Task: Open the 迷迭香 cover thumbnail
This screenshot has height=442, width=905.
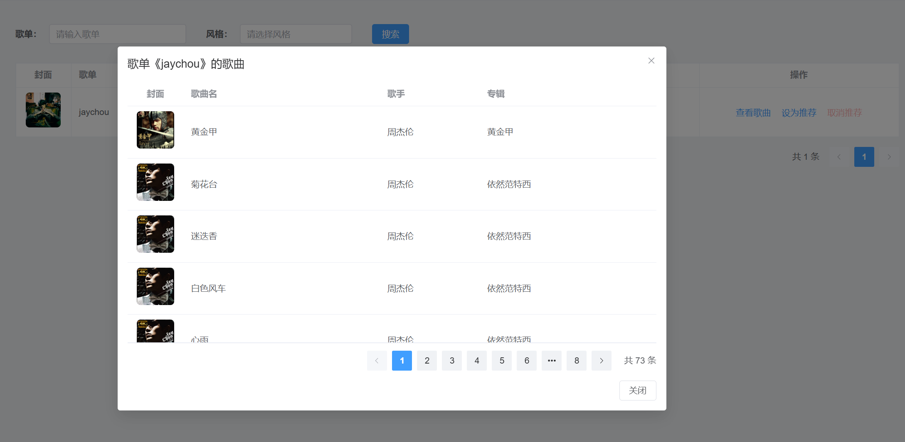Action: (155, 234)
